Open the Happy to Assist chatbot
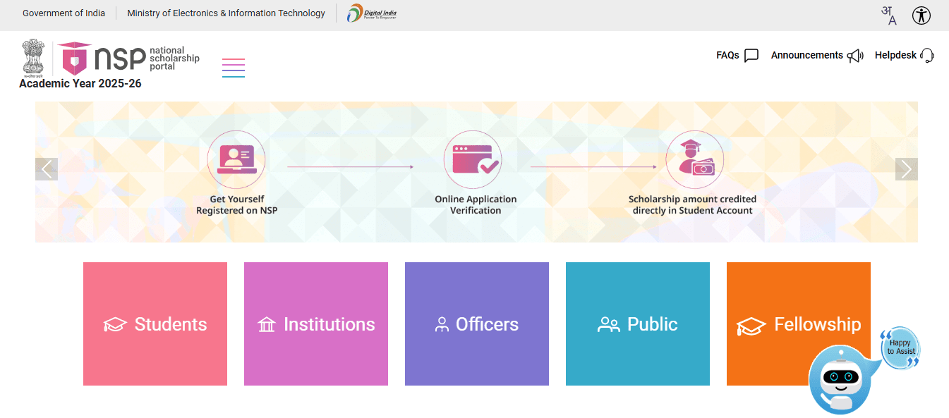 pos(838,379)
